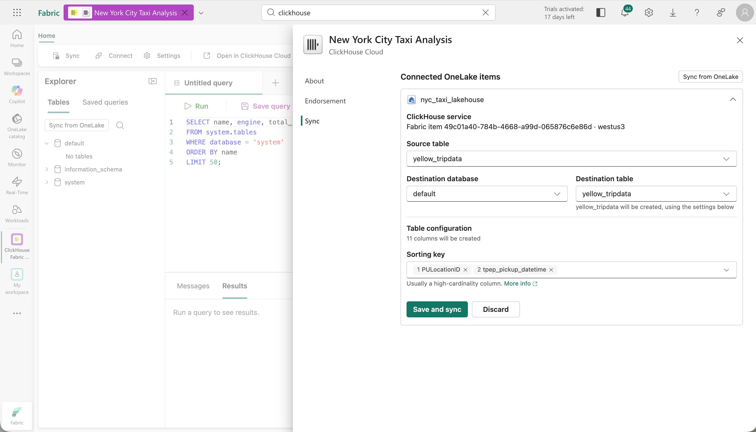Click Save query button

click(266, 106)
